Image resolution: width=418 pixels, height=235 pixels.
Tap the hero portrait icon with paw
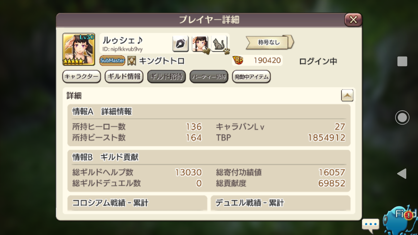200,44
